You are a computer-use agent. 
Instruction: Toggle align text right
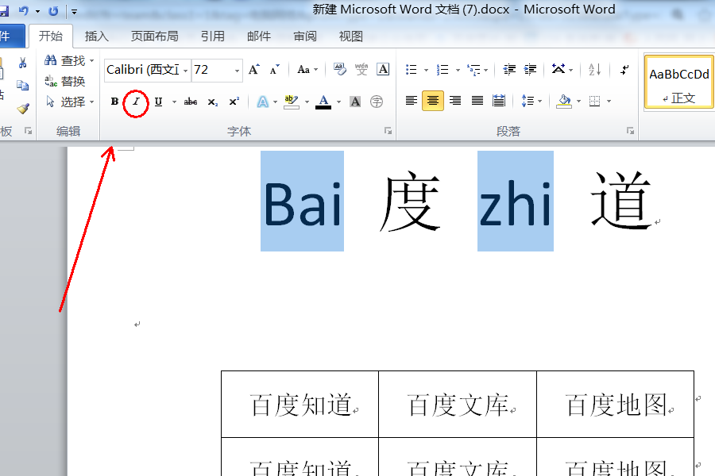pos(455,101)
